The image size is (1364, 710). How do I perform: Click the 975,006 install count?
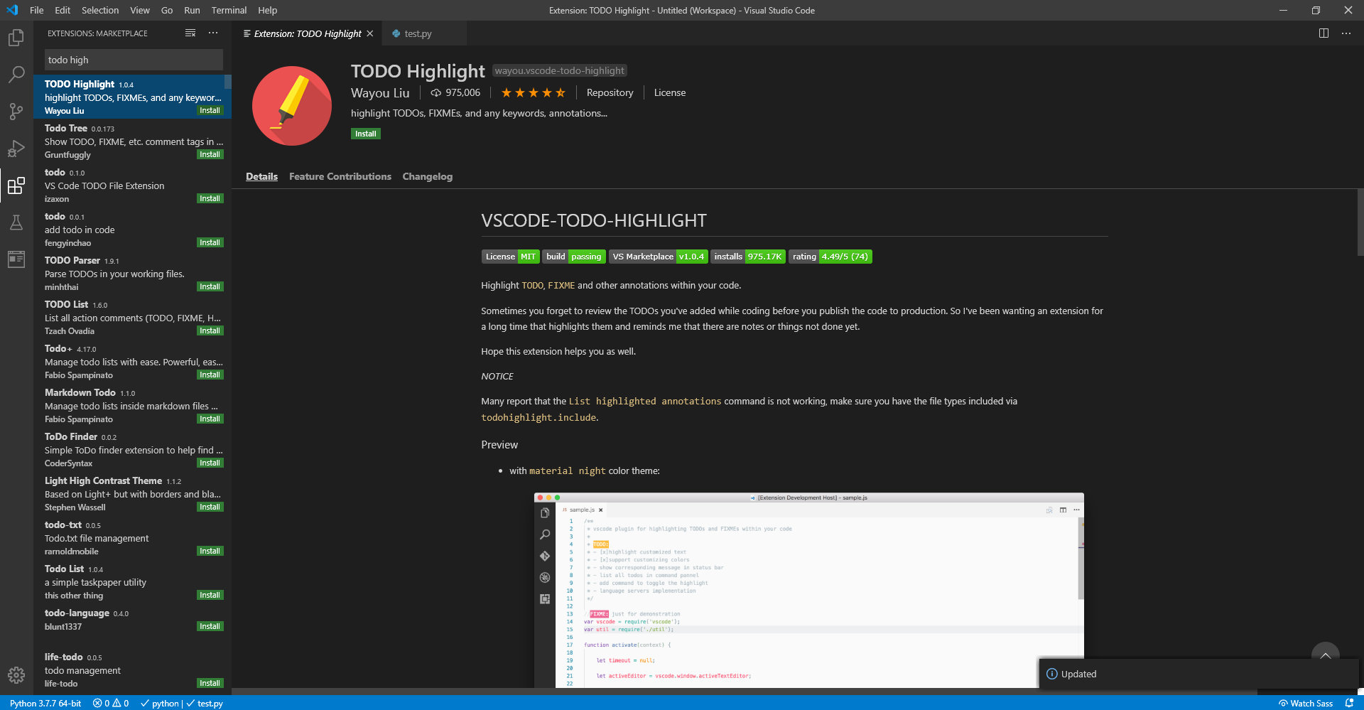pos(455,92)
